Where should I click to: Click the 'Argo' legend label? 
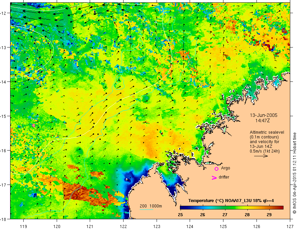(225, 168)
